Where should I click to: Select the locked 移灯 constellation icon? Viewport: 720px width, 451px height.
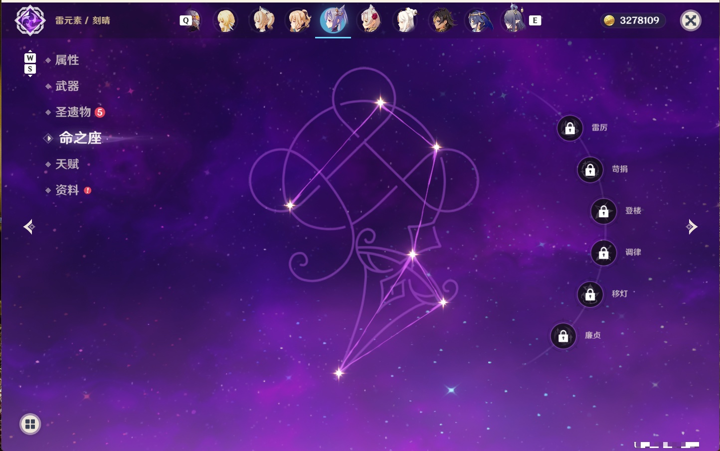(x=590, y=295)
